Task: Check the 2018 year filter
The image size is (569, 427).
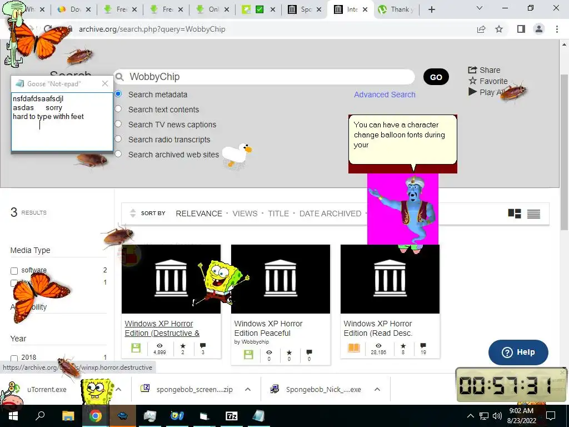Action: 14,359
